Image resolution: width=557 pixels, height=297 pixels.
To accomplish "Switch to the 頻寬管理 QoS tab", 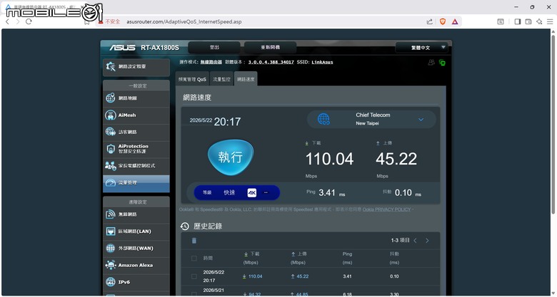I will point(192,79).
